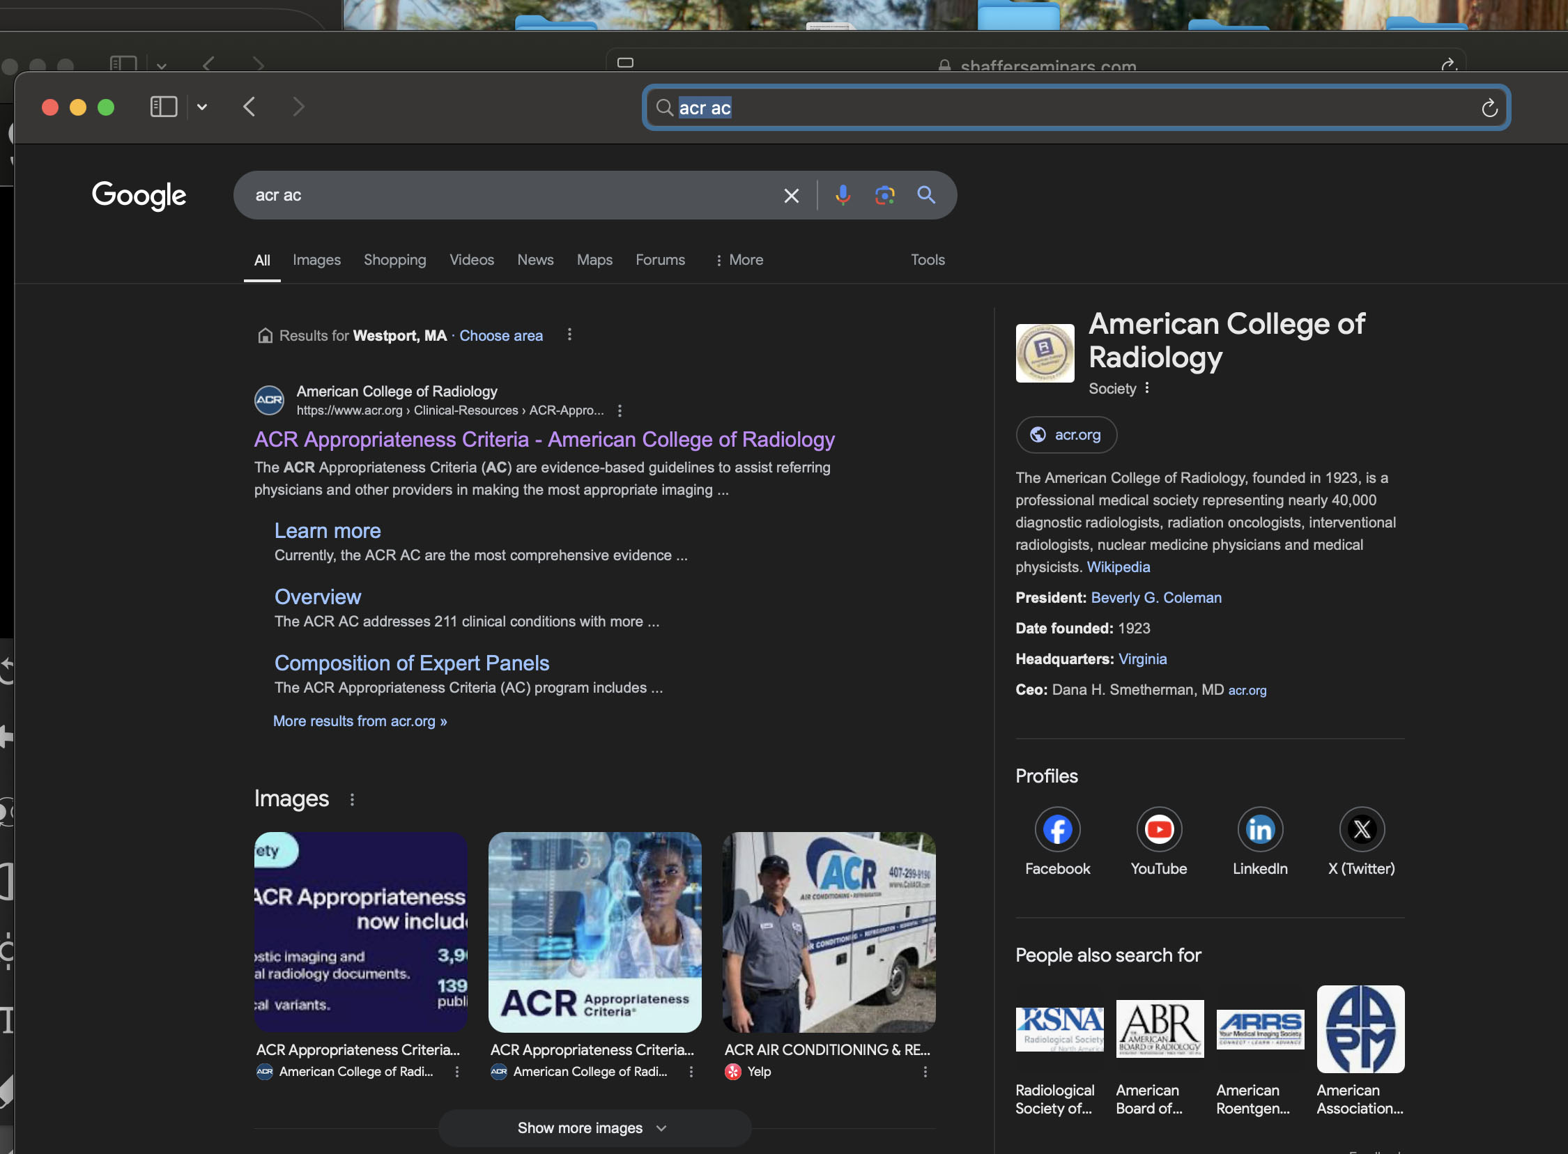Open the LinkedIn profile icon
This screenshot has width=1568, height=1154.
click(1260, 829)
